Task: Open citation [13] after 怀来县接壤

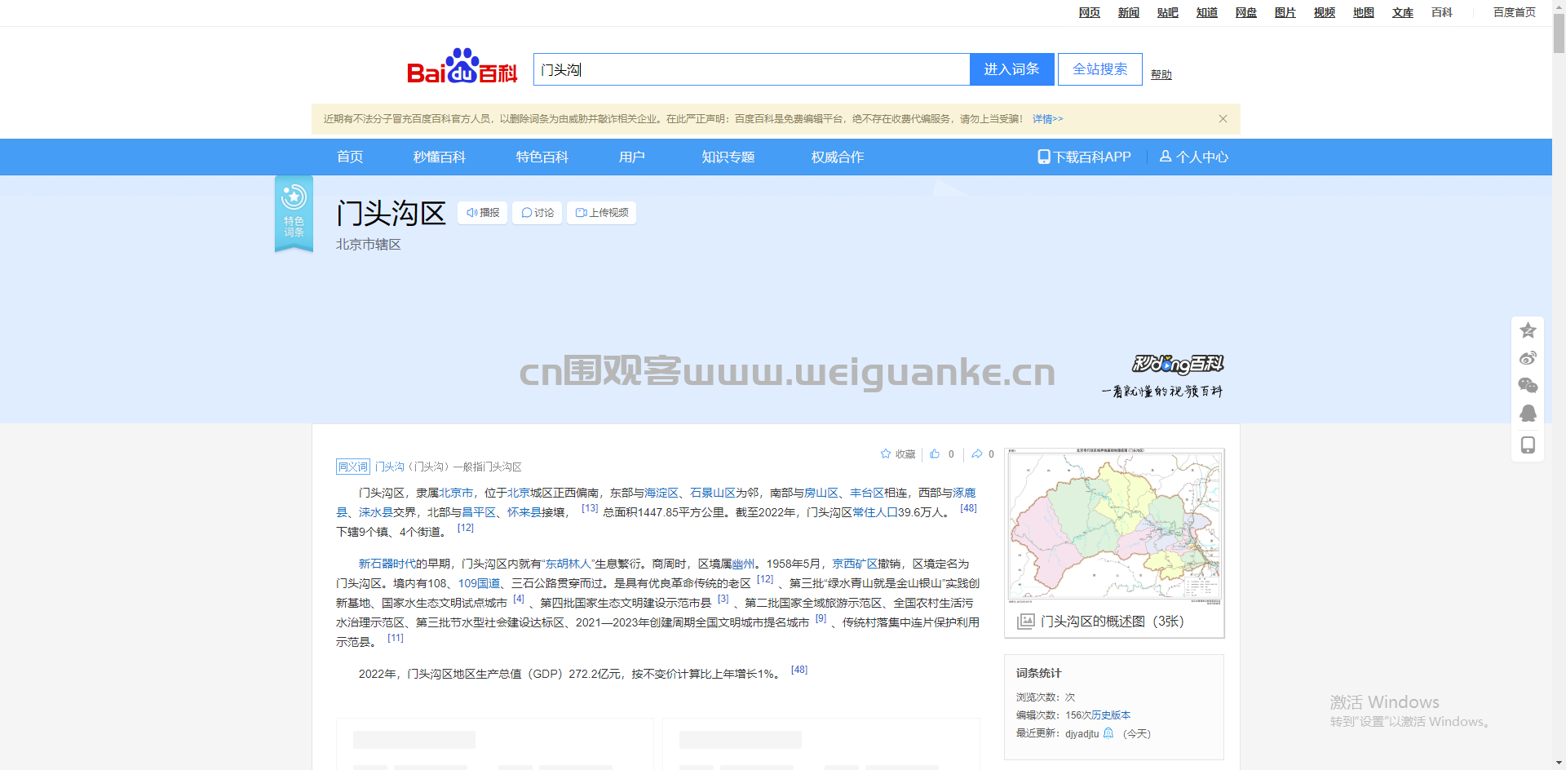Action: pos(590,508)
